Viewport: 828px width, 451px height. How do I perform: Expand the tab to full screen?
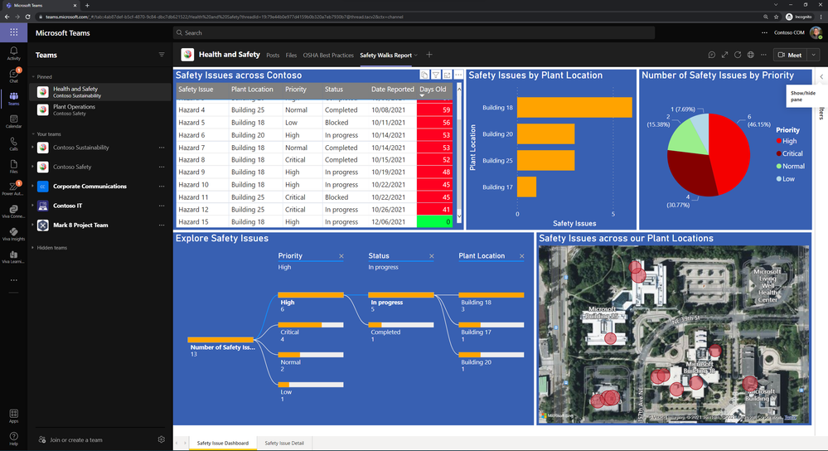(x=724, y=55)
